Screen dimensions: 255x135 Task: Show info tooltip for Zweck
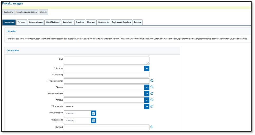pyautogui.click(x=152, y=87)
